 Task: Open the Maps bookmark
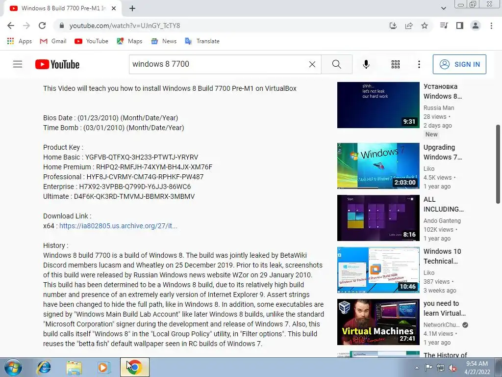129,41
